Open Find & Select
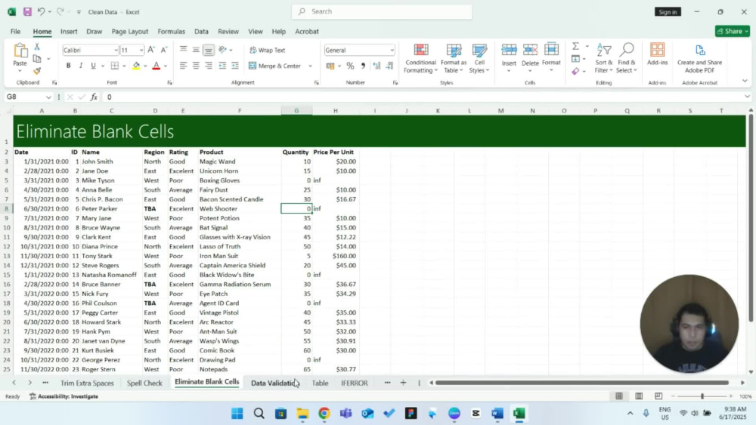Viewport: 756px width, 425px height. point(626,59)
